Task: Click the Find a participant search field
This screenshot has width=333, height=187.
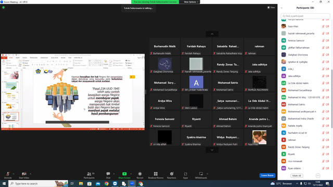Action: pyautogui.click(x=305, y=16)
